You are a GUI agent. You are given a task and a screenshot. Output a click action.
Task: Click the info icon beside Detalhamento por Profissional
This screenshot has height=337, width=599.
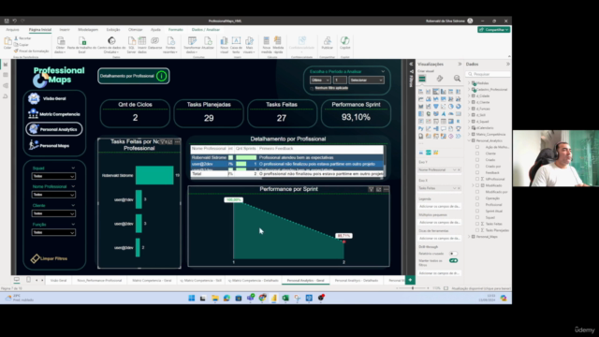point(162,76)
